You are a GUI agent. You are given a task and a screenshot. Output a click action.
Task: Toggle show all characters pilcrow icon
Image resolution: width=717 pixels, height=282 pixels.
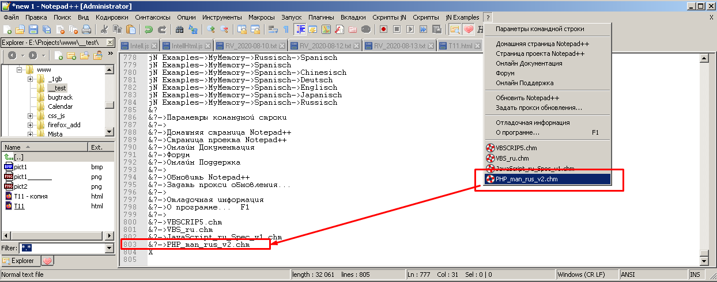(x=286, y=29)
